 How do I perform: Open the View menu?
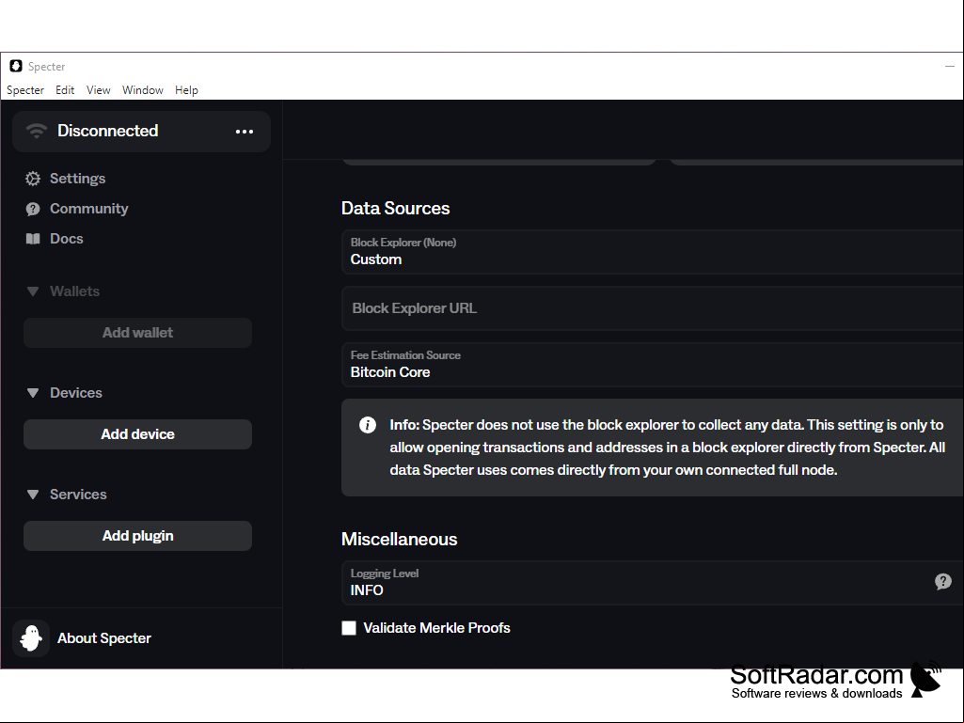pyautogui.click(x=99, y=90)
